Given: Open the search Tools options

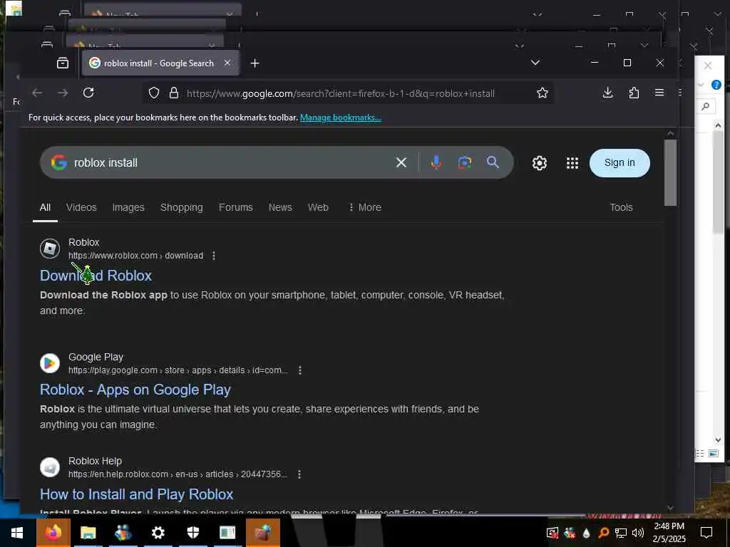Looking at the screenshot, I should tap(621, 207).
